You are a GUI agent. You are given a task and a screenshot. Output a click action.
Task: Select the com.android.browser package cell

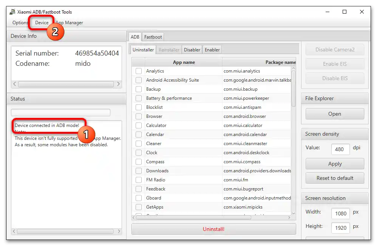click(256, 116)
